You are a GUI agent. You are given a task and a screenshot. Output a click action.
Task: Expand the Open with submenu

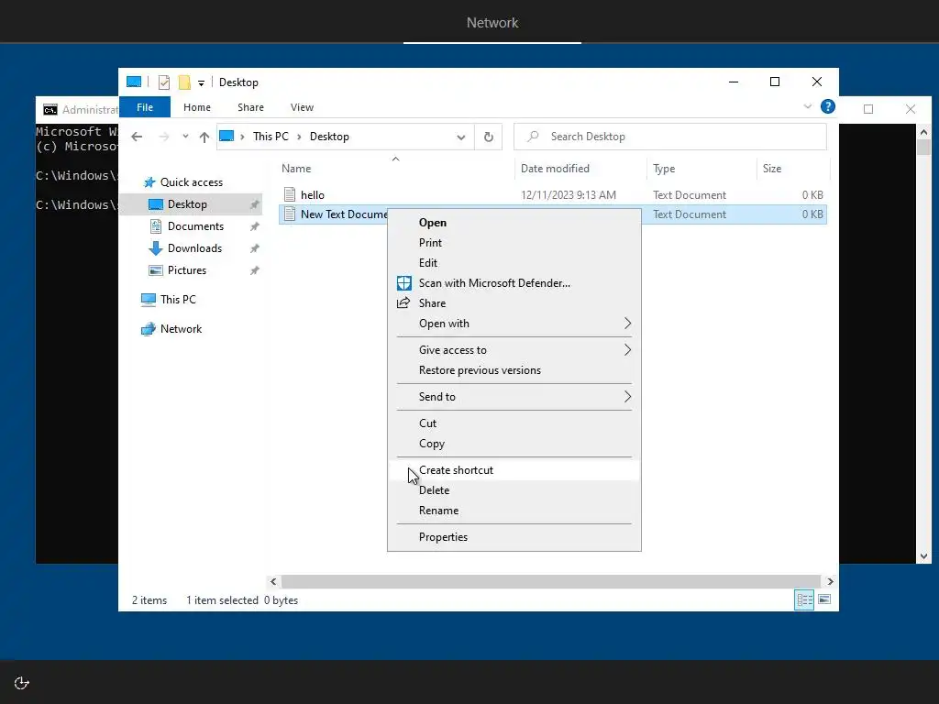point(514,324)
